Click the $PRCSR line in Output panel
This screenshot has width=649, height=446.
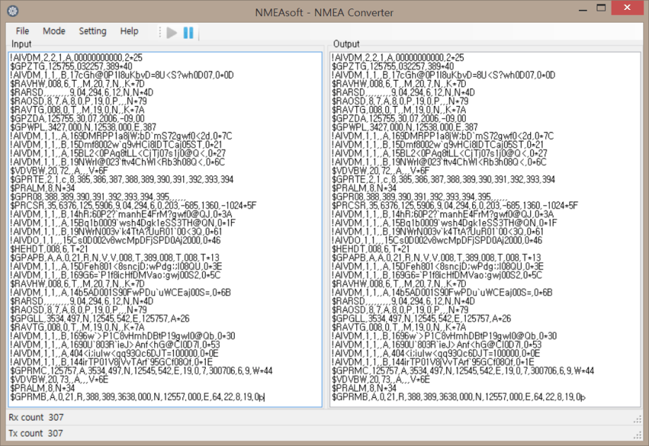(x=455, y=206)
